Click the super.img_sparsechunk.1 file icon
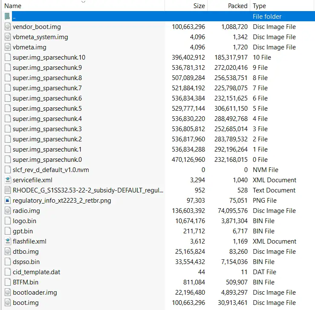315x310 pixels. 8,149
